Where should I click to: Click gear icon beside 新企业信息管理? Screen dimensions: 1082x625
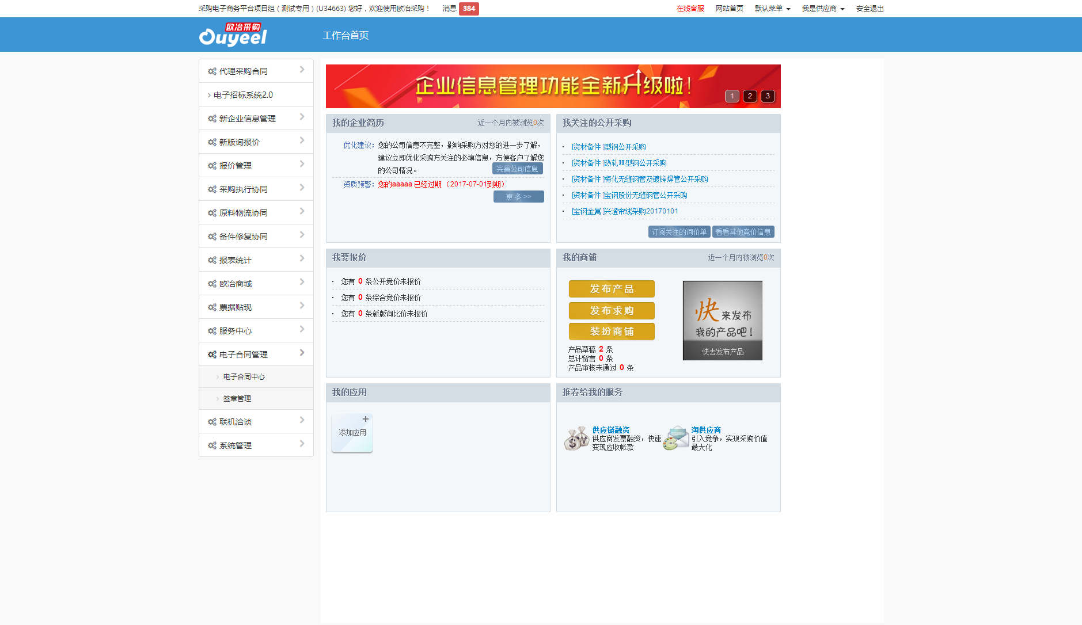pyautogui.click(x=212, y=119)
